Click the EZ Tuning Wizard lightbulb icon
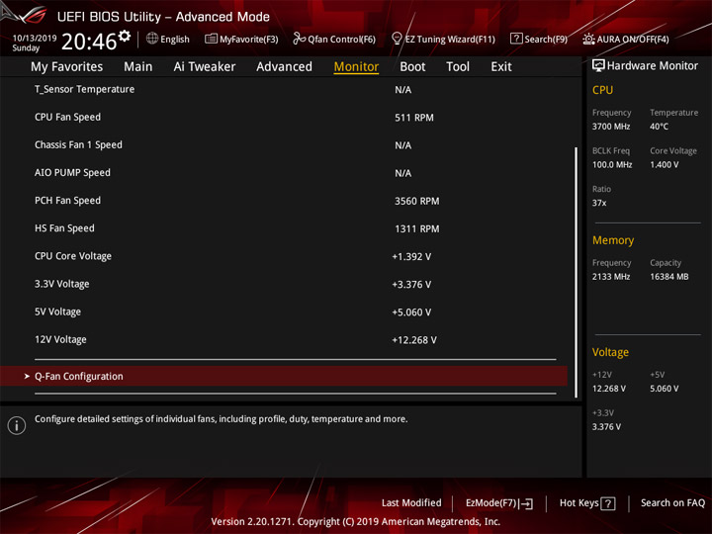 pos(397,39)
